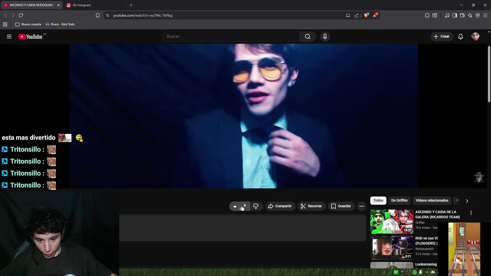491x276 pixels.
Task: Close the YouTube browser tab
Action: click(58, 5)
